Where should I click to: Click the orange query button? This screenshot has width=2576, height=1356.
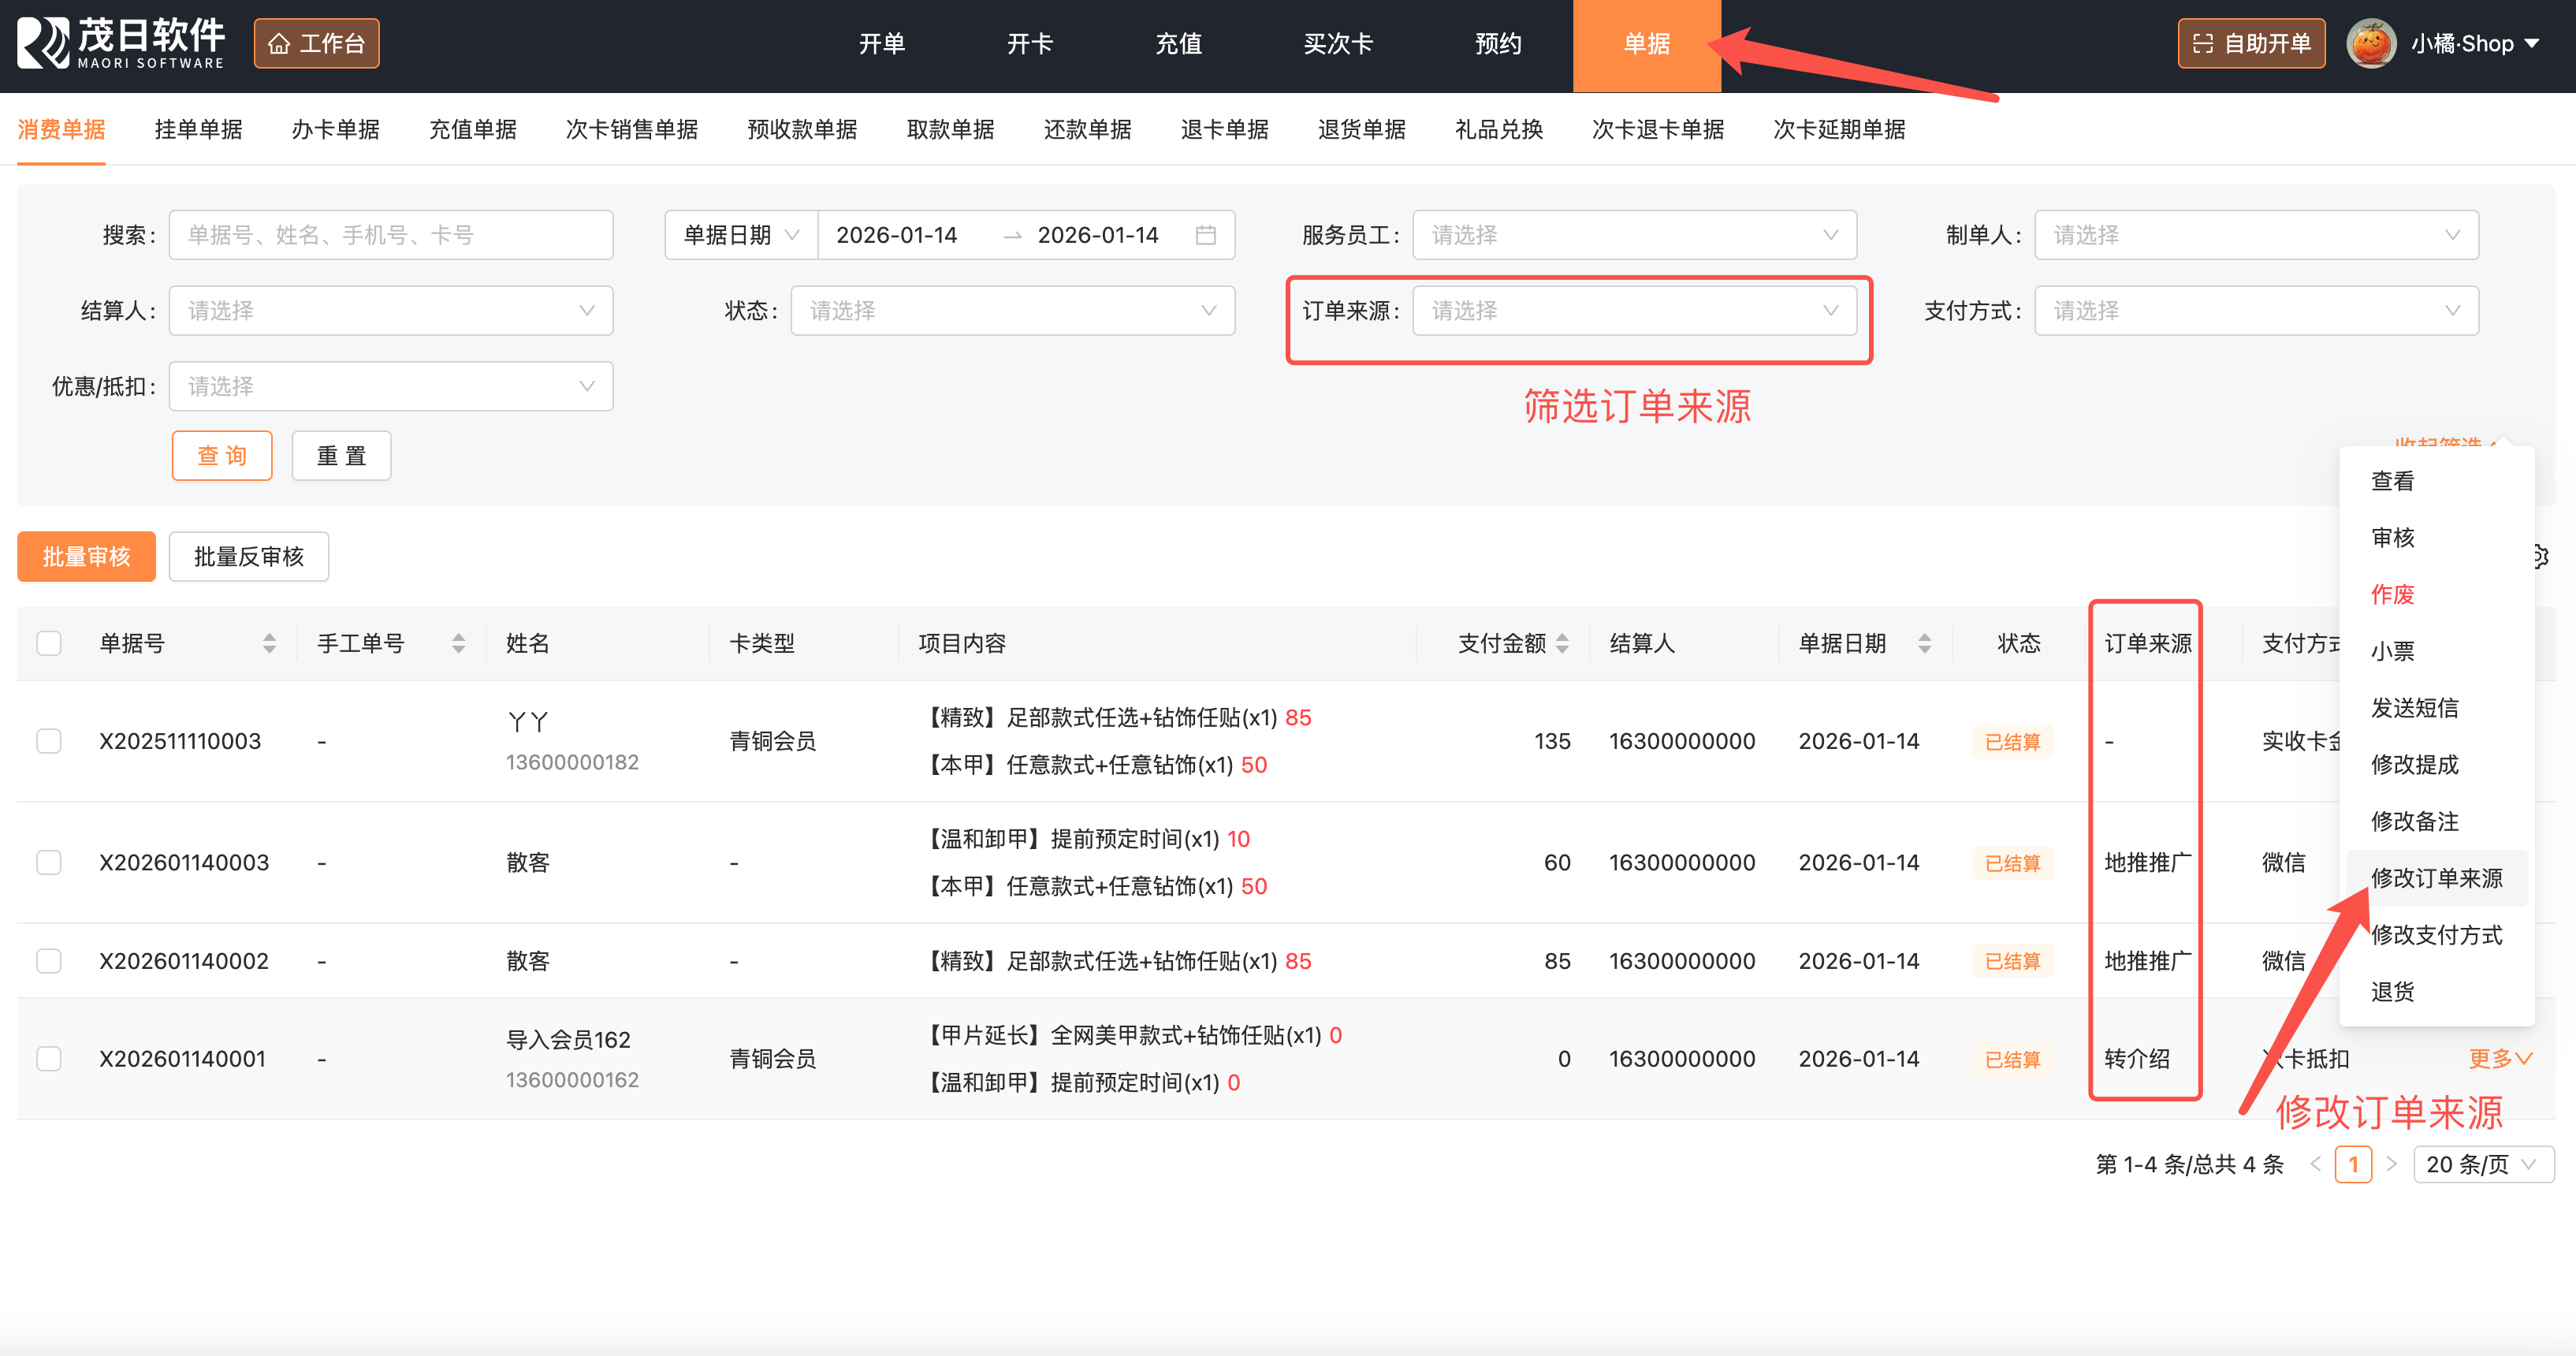pyautogui.click(x=222, y=456)
